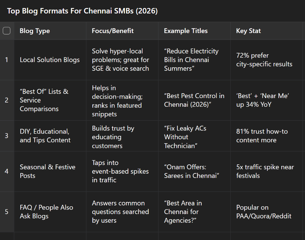Toggle the select-all checkbox in header
The width and height of the screenshot is (305, 240).
point(7,31)
